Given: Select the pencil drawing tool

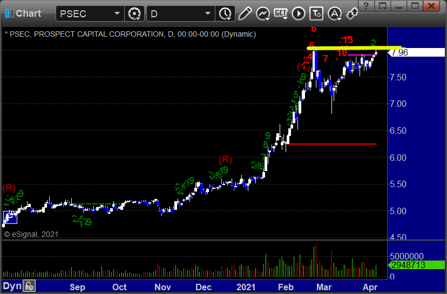Looking at the screenshot, I should pos(245,13).
